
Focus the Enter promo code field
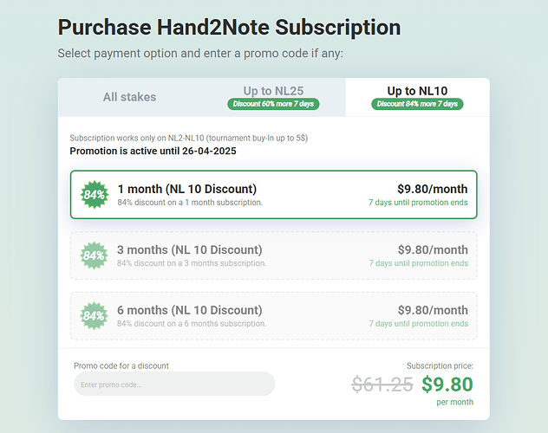(173, 384)
